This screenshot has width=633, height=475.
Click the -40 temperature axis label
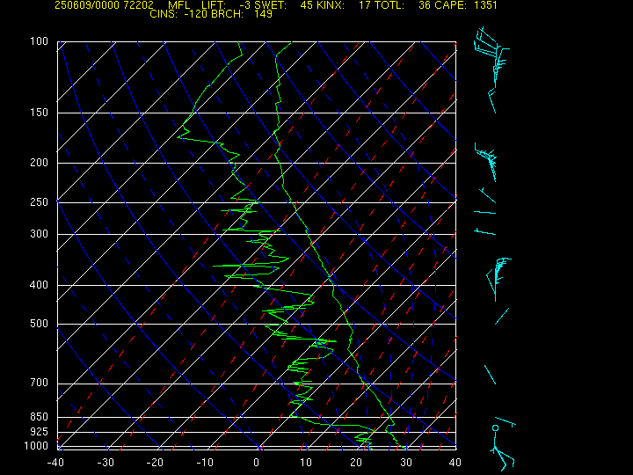[x=55, y=463]
